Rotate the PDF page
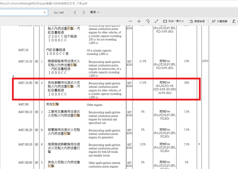Screen dimensions: 238x169 point(148,21)
